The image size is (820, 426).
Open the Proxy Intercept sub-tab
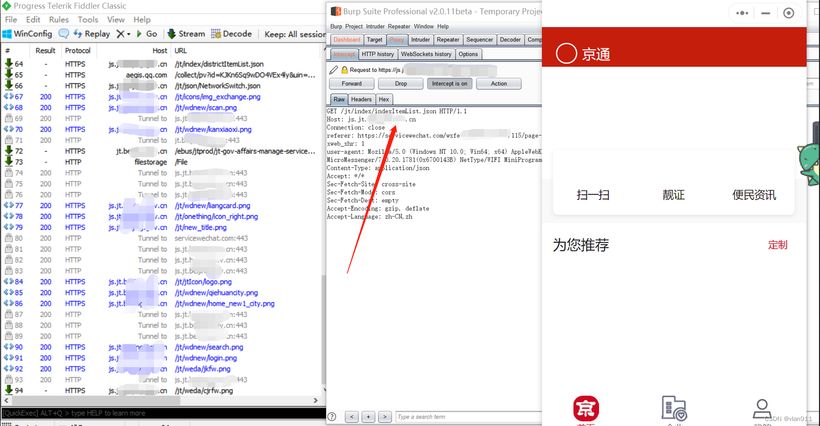point(344,54)
